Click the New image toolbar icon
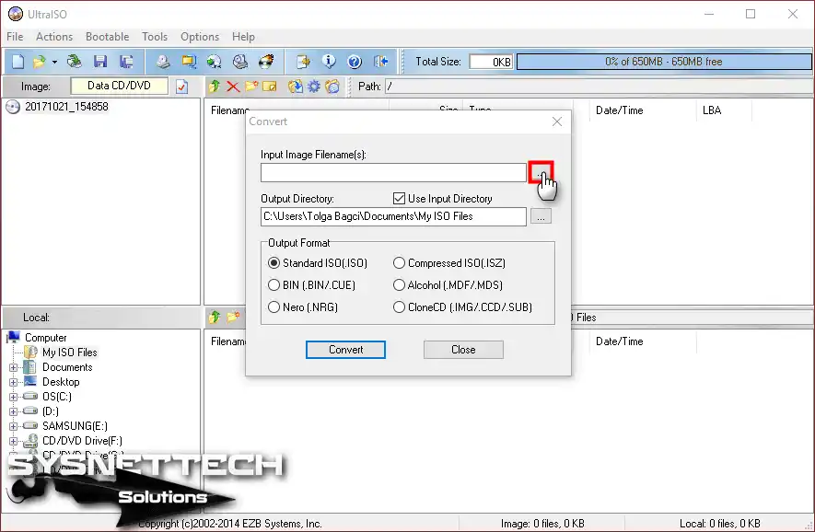The image size is (815, 532). point(17,62)
